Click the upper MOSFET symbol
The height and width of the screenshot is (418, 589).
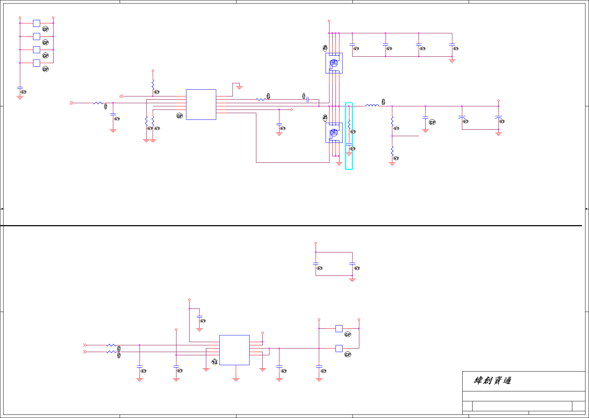334,63
